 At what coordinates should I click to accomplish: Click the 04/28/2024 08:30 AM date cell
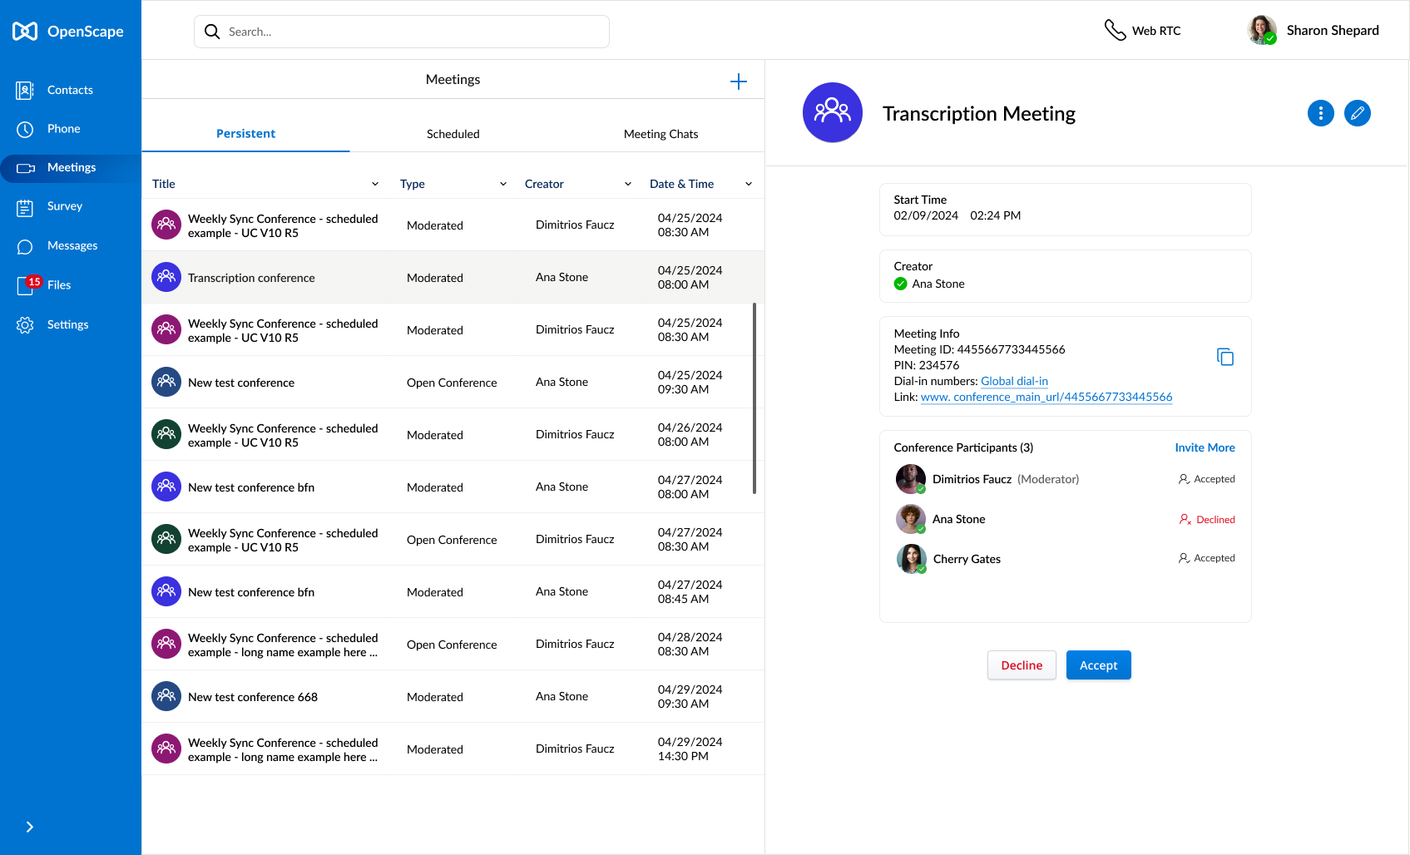(690, 645)
